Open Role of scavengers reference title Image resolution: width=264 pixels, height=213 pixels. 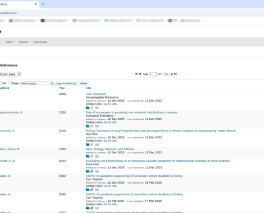click(x=131, y=112)
